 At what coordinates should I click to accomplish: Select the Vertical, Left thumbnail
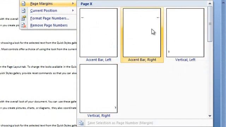pyautogui.click(x=185, y=33)
